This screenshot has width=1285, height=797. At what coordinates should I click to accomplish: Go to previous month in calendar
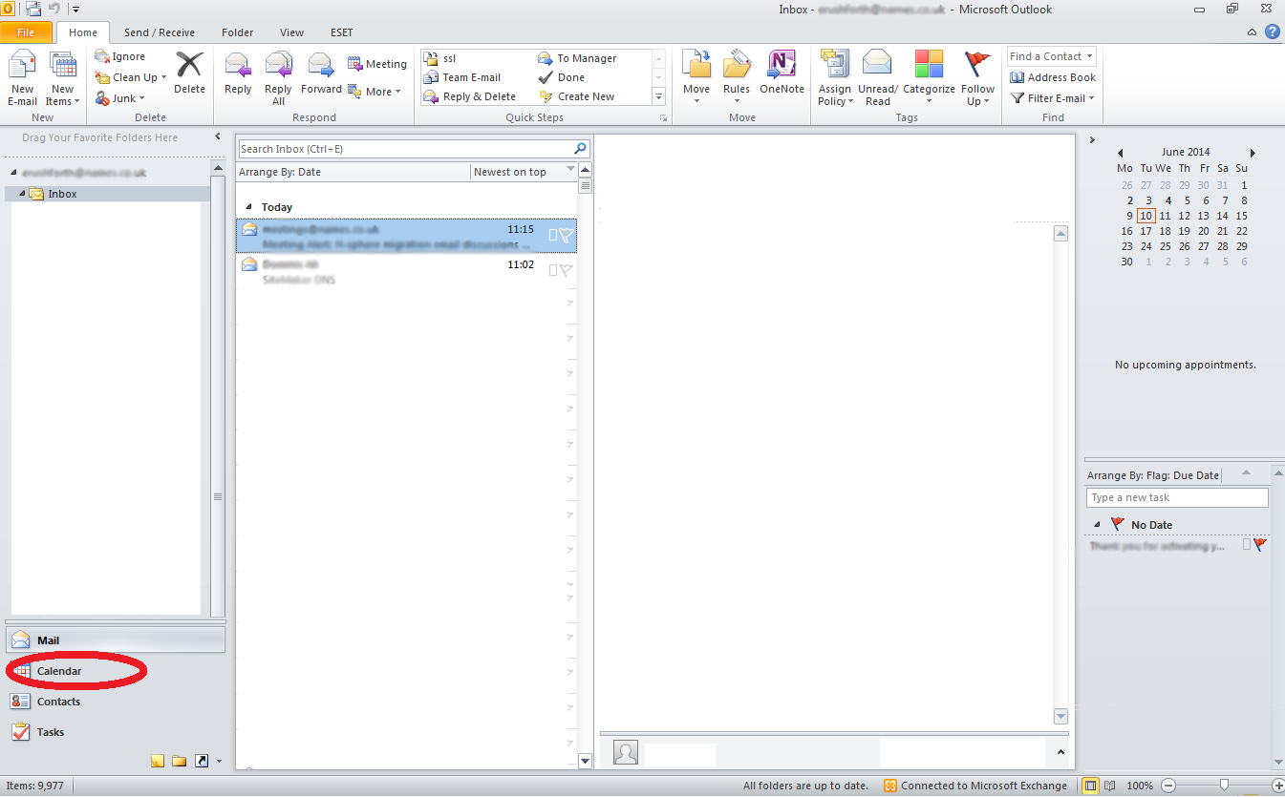tap(1120, 153)
